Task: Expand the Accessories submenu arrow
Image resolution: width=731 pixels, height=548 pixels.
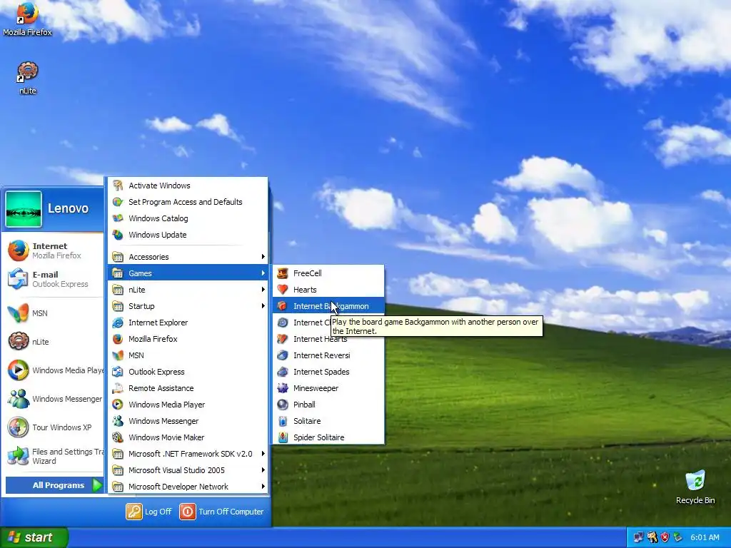Action: [x=263, y=257]
